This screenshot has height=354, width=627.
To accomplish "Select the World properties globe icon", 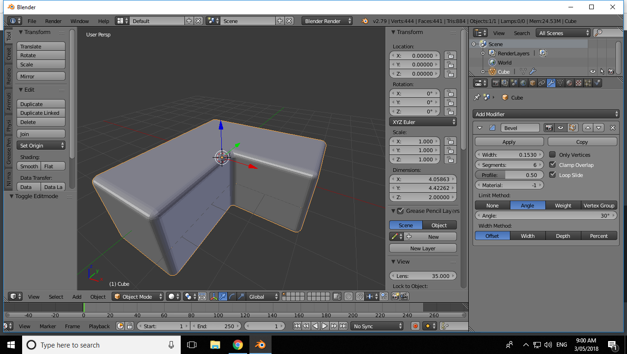I will point(523,83).
